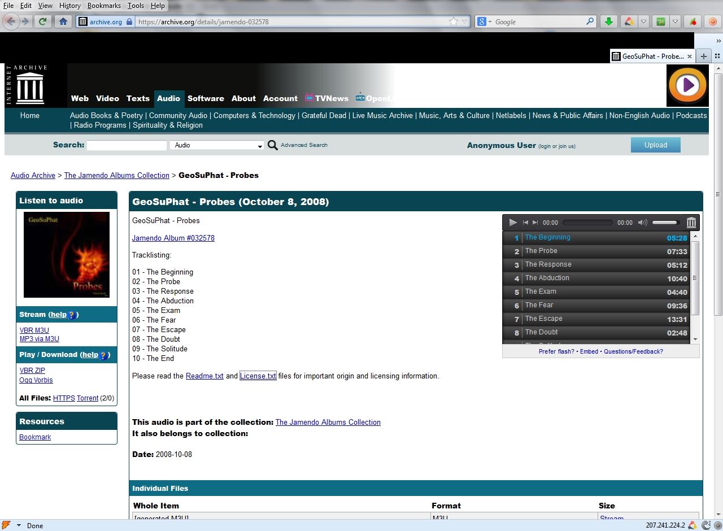Click the archive pillar icon in player
This screenshot has width=723, height=531.
tap(691, 223)
